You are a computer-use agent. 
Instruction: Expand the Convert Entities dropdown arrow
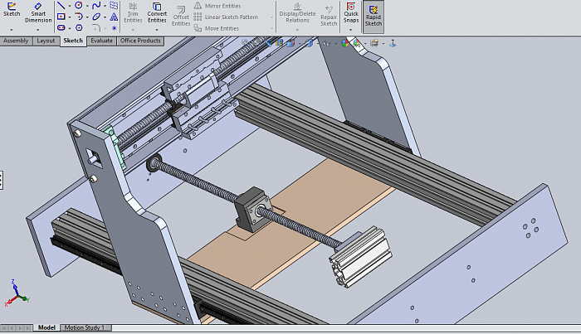(157, 31)
